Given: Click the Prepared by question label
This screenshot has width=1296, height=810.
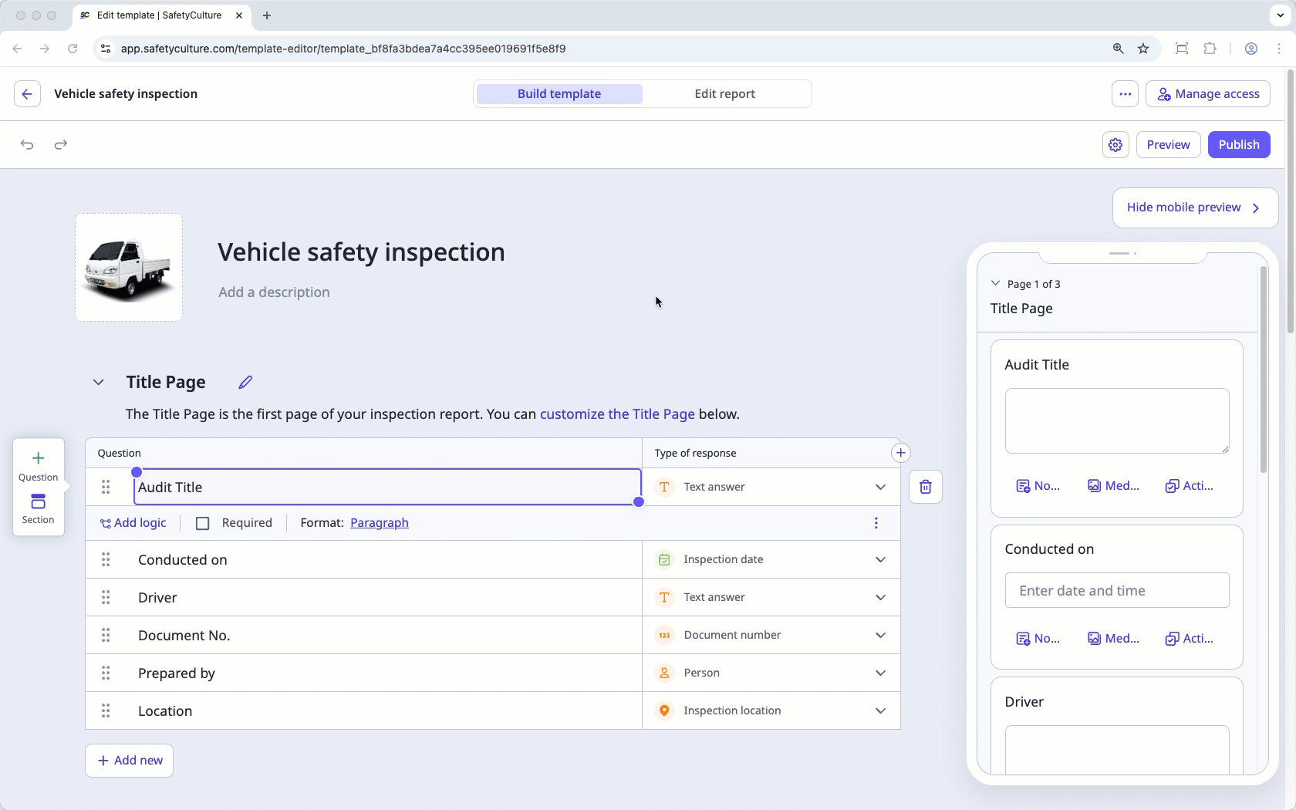Looking at the screenshot, I should 177,673.
